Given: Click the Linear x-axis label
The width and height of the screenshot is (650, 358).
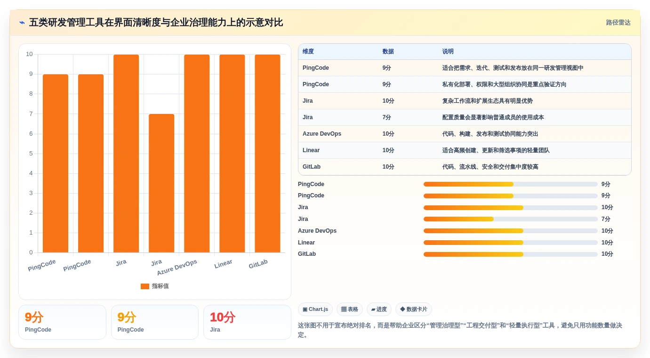Looking at the screenshot, I should (x=223, y=264).
